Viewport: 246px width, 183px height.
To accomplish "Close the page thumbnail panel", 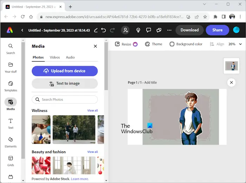I will [231, 82].
